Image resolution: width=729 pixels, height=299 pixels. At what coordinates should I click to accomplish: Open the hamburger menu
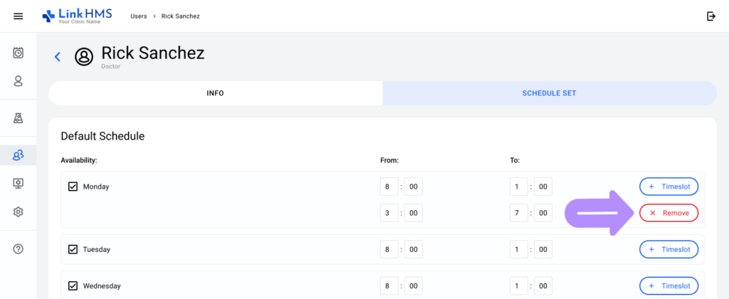click(18, 16)
